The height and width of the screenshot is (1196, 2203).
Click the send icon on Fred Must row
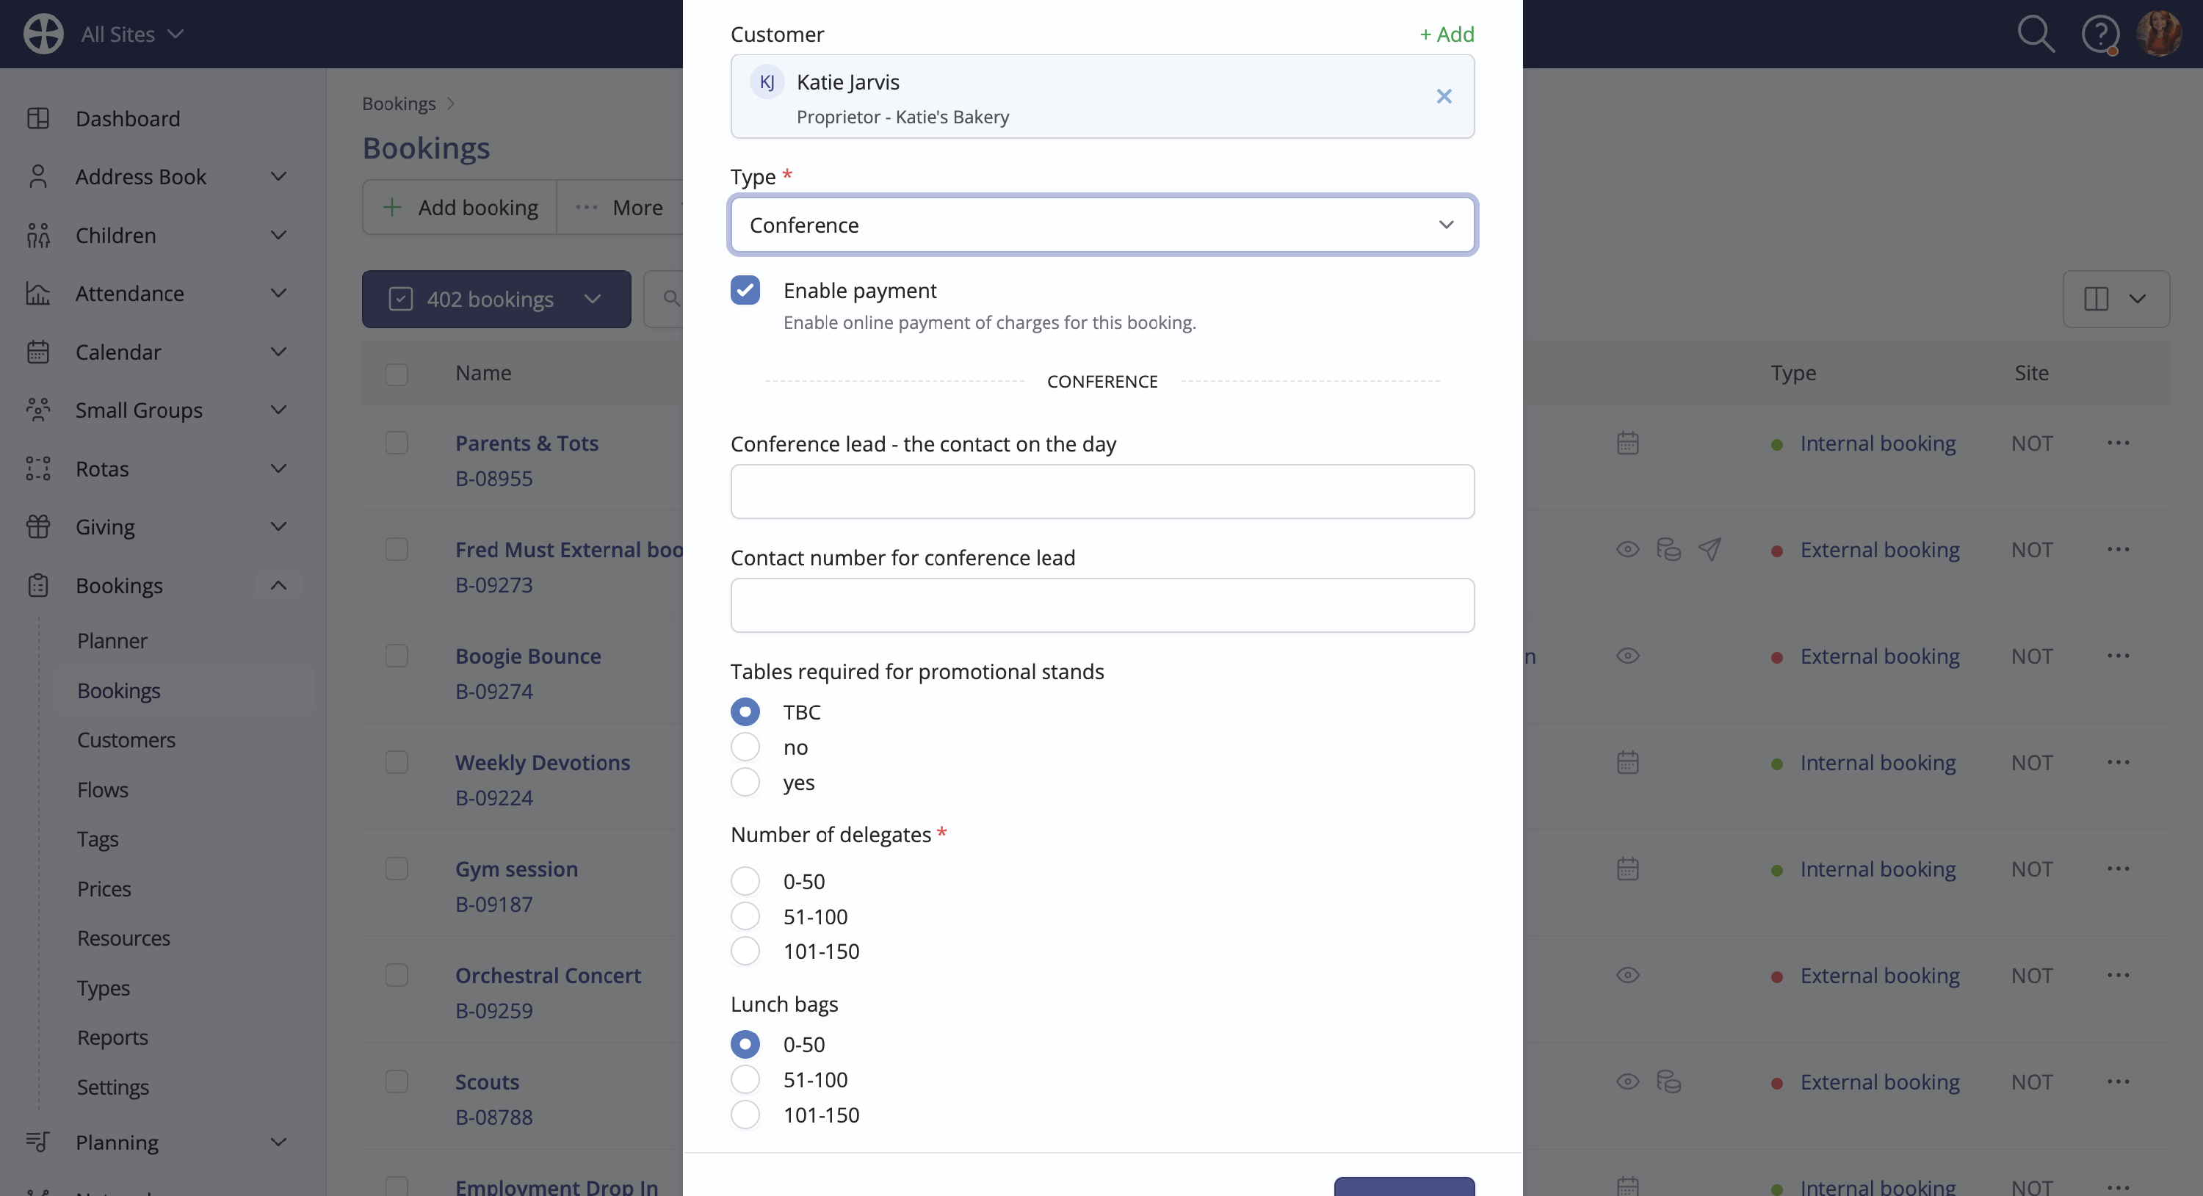tap(1709, 549)
